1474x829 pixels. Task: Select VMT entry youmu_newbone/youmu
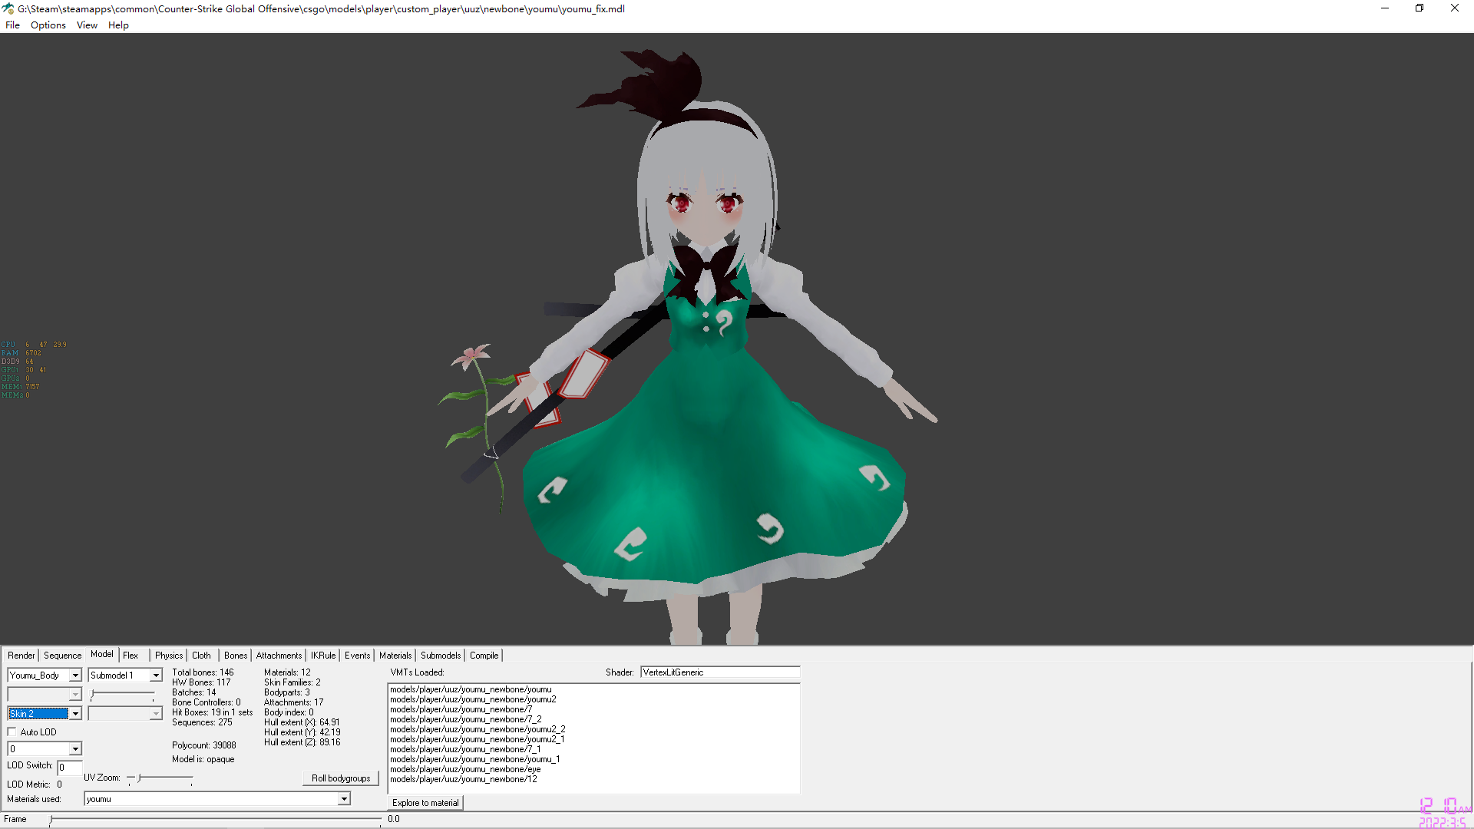click(471, 689)
